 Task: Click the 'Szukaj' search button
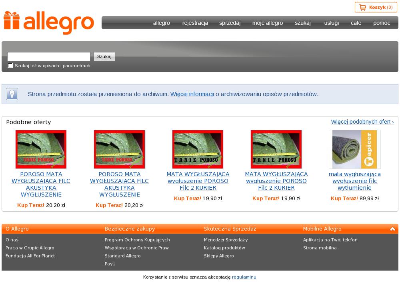(104, 56)
